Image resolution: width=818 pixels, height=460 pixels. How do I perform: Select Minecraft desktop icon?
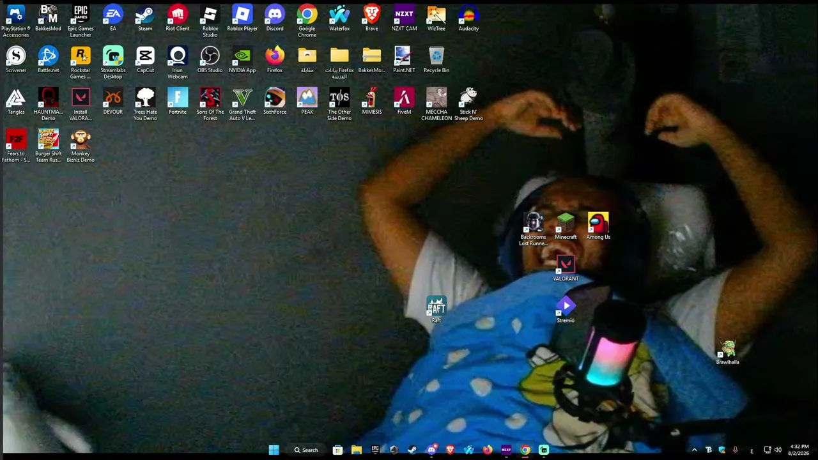click(566, 227)
